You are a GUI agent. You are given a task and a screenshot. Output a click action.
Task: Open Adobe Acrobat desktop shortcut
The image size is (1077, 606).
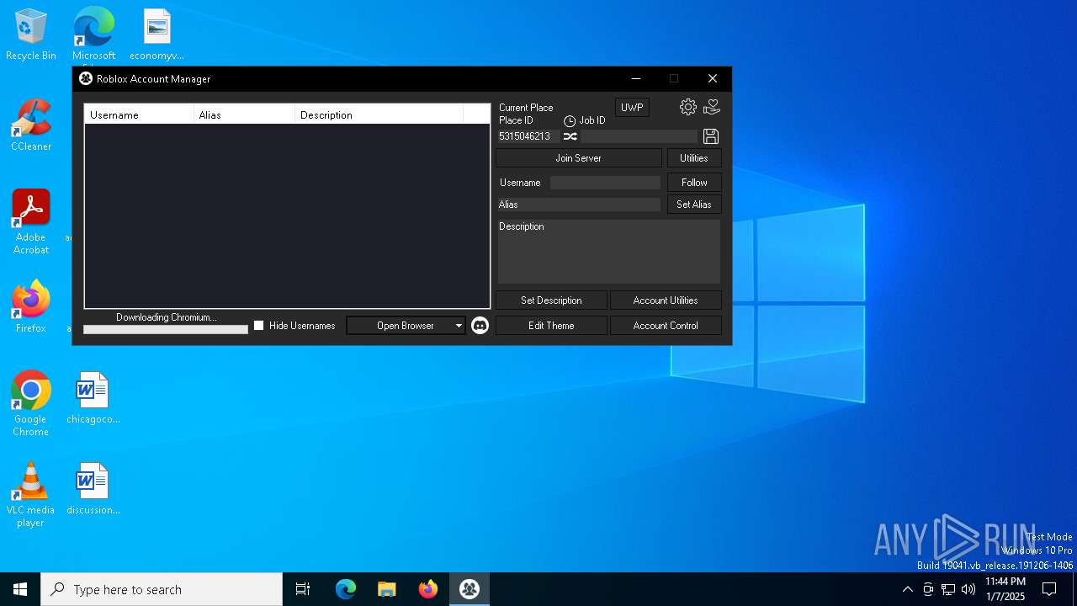pos(31,222)
